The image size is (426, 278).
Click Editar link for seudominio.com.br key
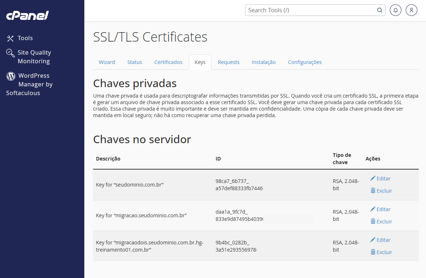click(x=383, y=178)
